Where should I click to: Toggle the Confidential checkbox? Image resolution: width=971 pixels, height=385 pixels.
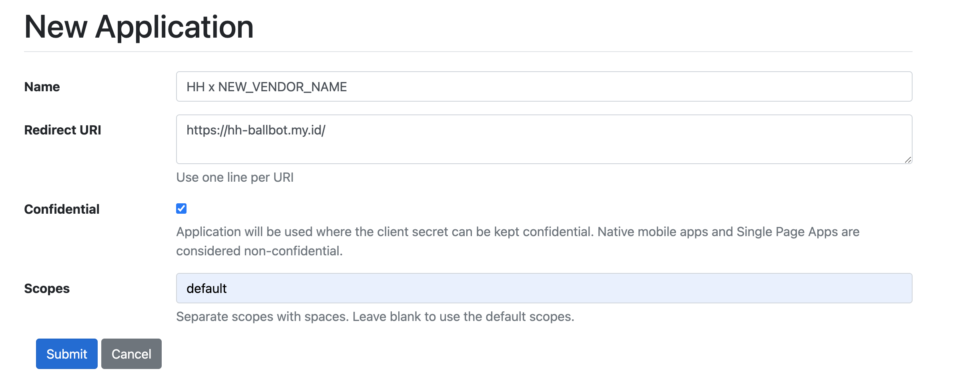coord(181,209)
